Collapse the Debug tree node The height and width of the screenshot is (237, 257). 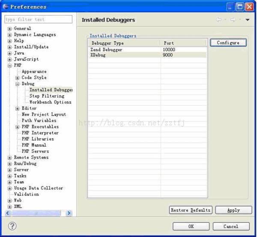tap(18, 84)
